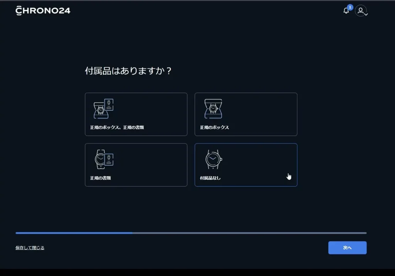
Task: Click the blue notification badge showing 1
Action: pyautogui.click(x=350, y=7)
